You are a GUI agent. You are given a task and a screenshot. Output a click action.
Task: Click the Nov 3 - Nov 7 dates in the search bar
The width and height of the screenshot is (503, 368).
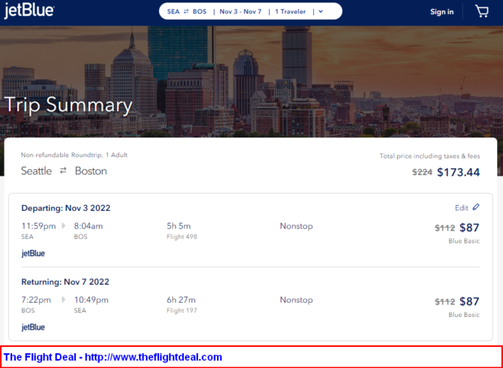point(240,11)
